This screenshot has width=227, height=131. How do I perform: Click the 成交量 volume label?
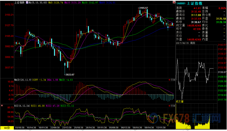pyautogui.click(x=180, y=102)
